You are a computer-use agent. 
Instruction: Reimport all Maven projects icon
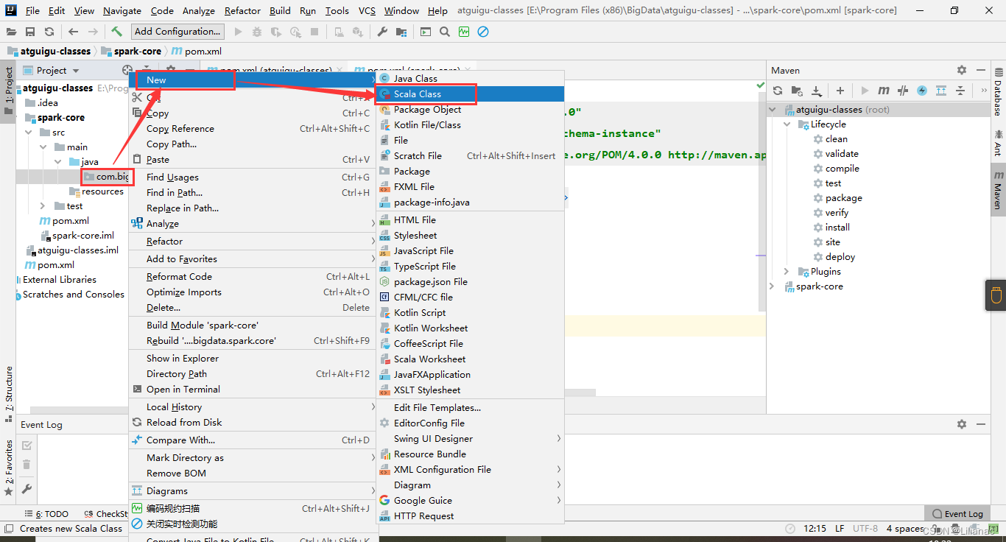pyautogui.click(x=778, y=91)
